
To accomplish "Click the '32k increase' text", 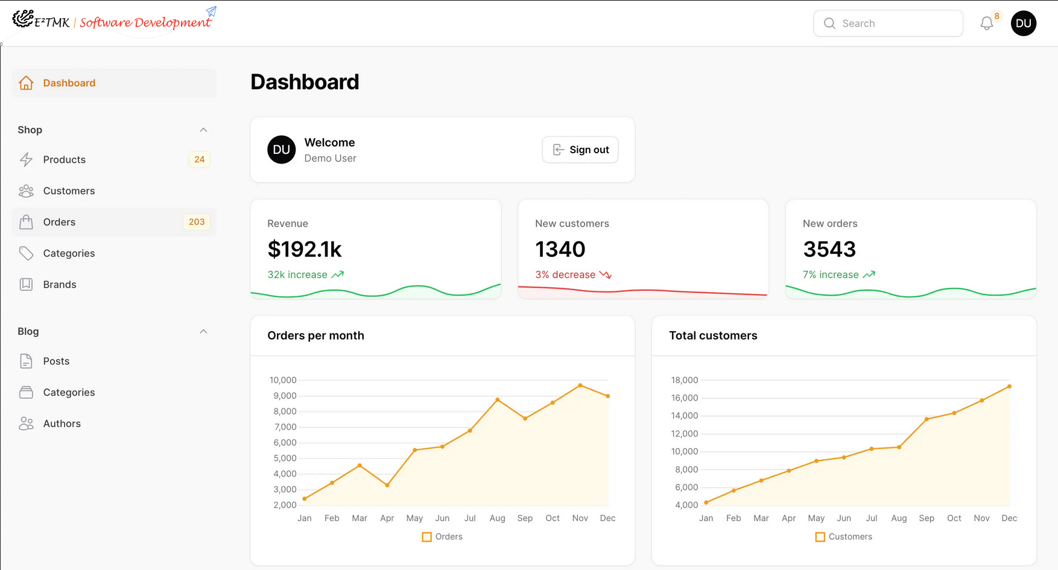I will (297, 274).
